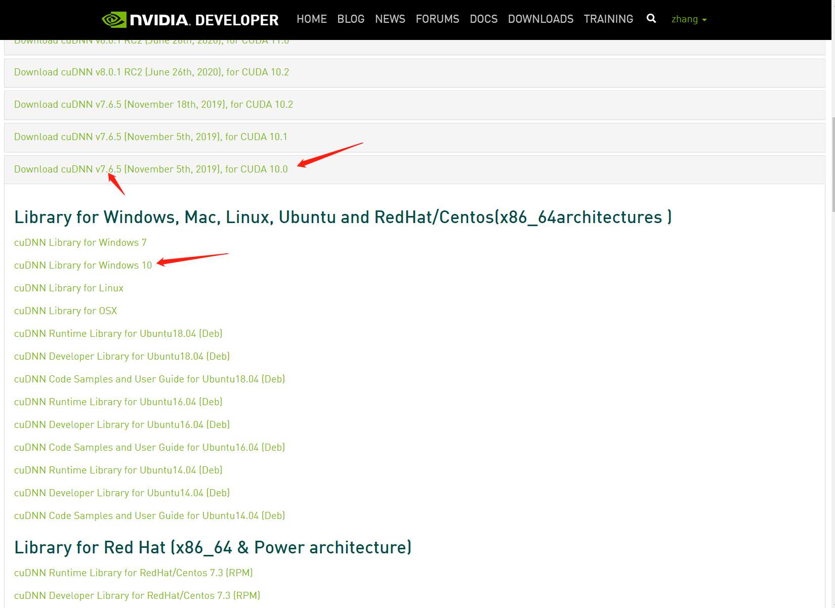
Task: Click the NVIDIA Developer logo
Action: 190,20
